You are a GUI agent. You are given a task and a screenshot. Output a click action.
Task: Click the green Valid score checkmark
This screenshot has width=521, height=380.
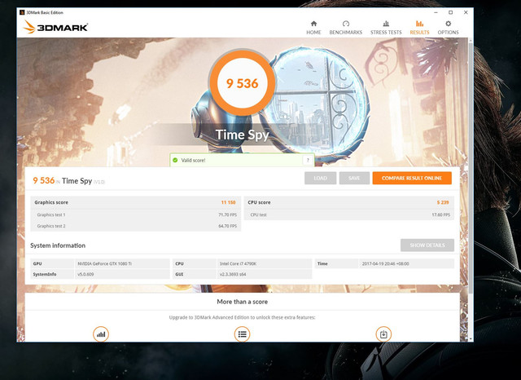pos(175,160)
